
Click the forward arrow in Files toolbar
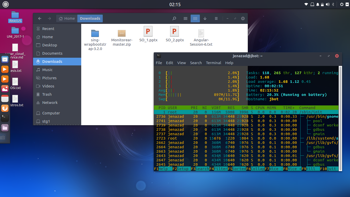pos(49,18)
